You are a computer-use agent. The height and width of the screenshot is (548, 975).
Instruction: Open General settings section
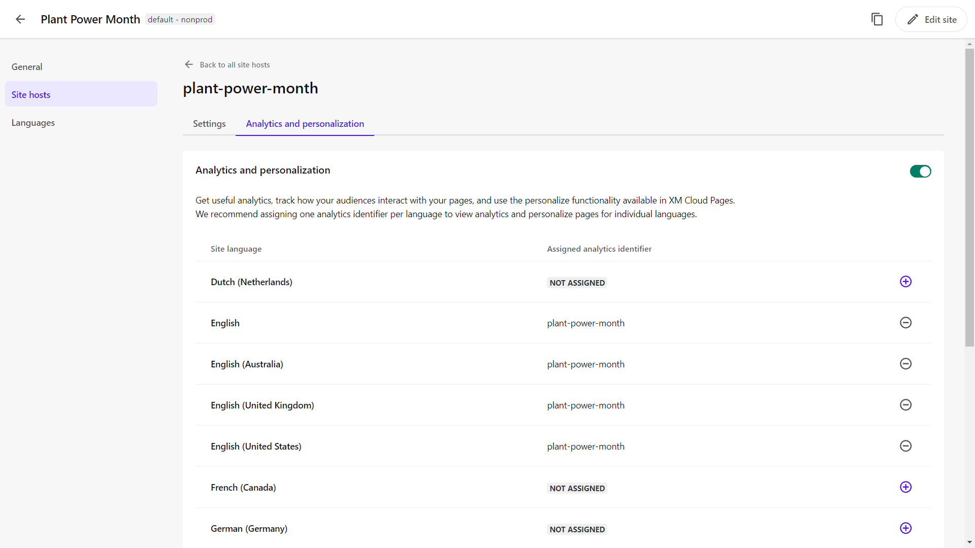click(x=27, y=66)
